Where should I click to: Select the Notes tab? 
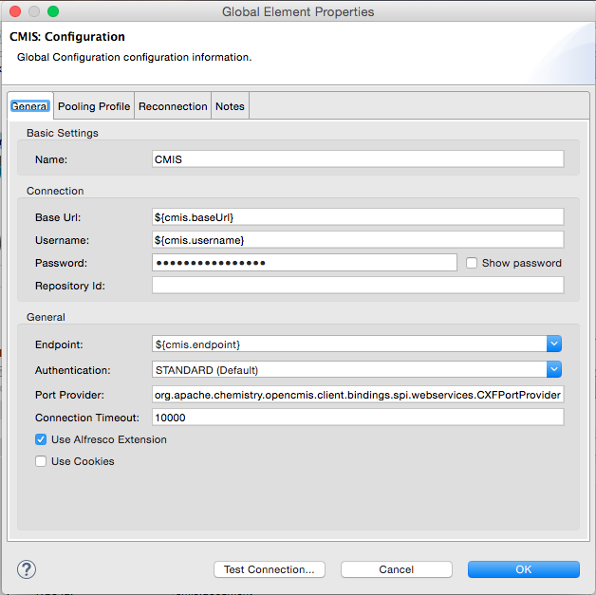[230, 106]
